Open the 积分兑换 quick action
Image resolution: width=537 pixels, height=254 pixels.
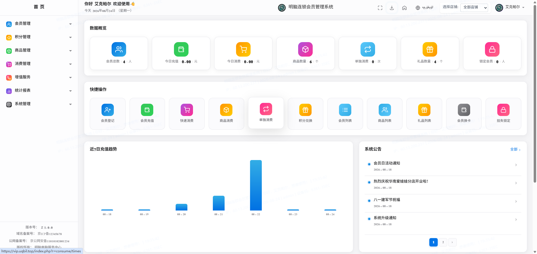(x=305, y=113)
